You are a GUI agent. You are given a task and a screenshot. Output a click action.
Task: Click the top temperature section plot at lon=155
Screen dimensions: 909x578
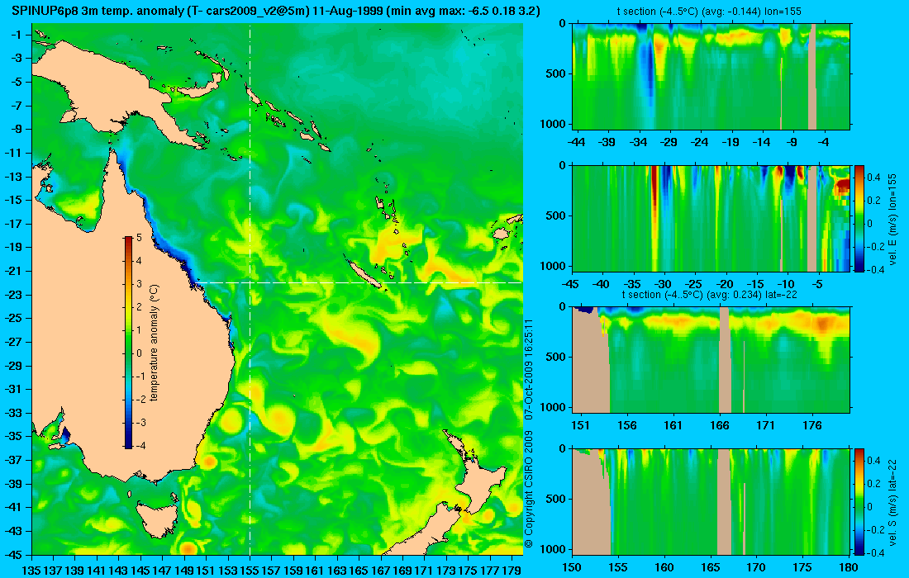click(711, 77)
